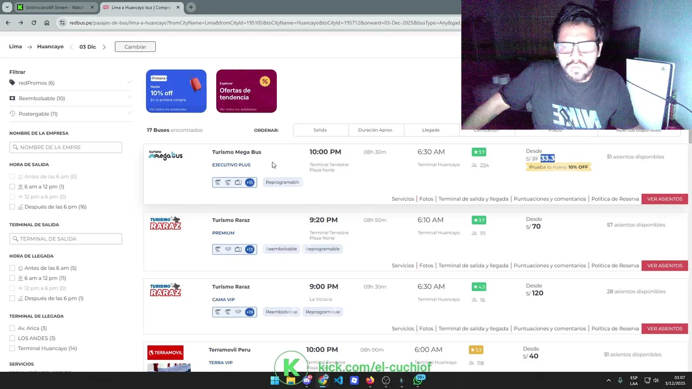Toggle the Reembolsable (10) filter

70,98
